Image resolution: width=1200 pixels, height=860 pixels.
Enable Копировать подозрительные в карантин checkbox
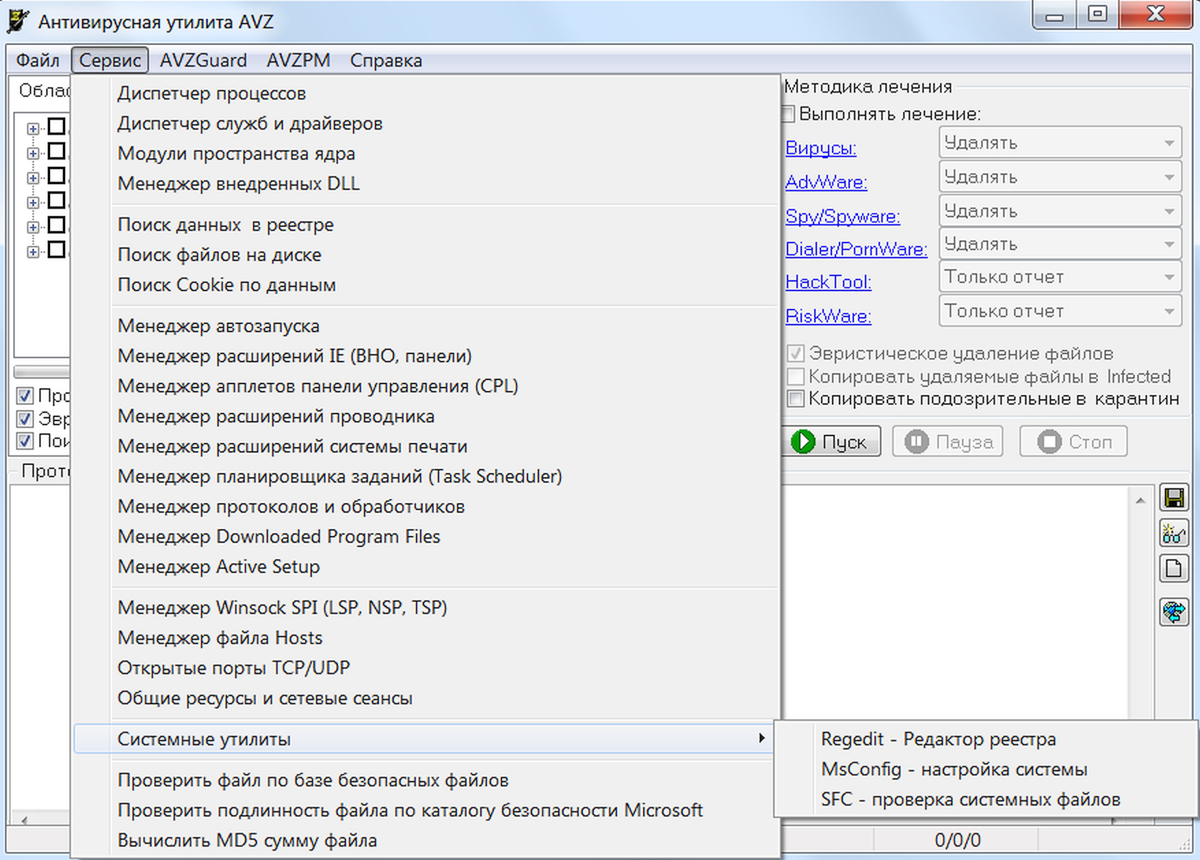[x=795, y=399]
